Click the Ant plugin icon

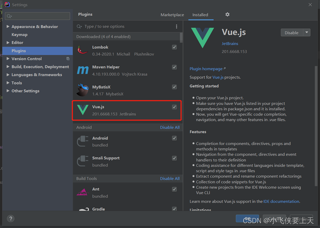[x=83, y=192]
